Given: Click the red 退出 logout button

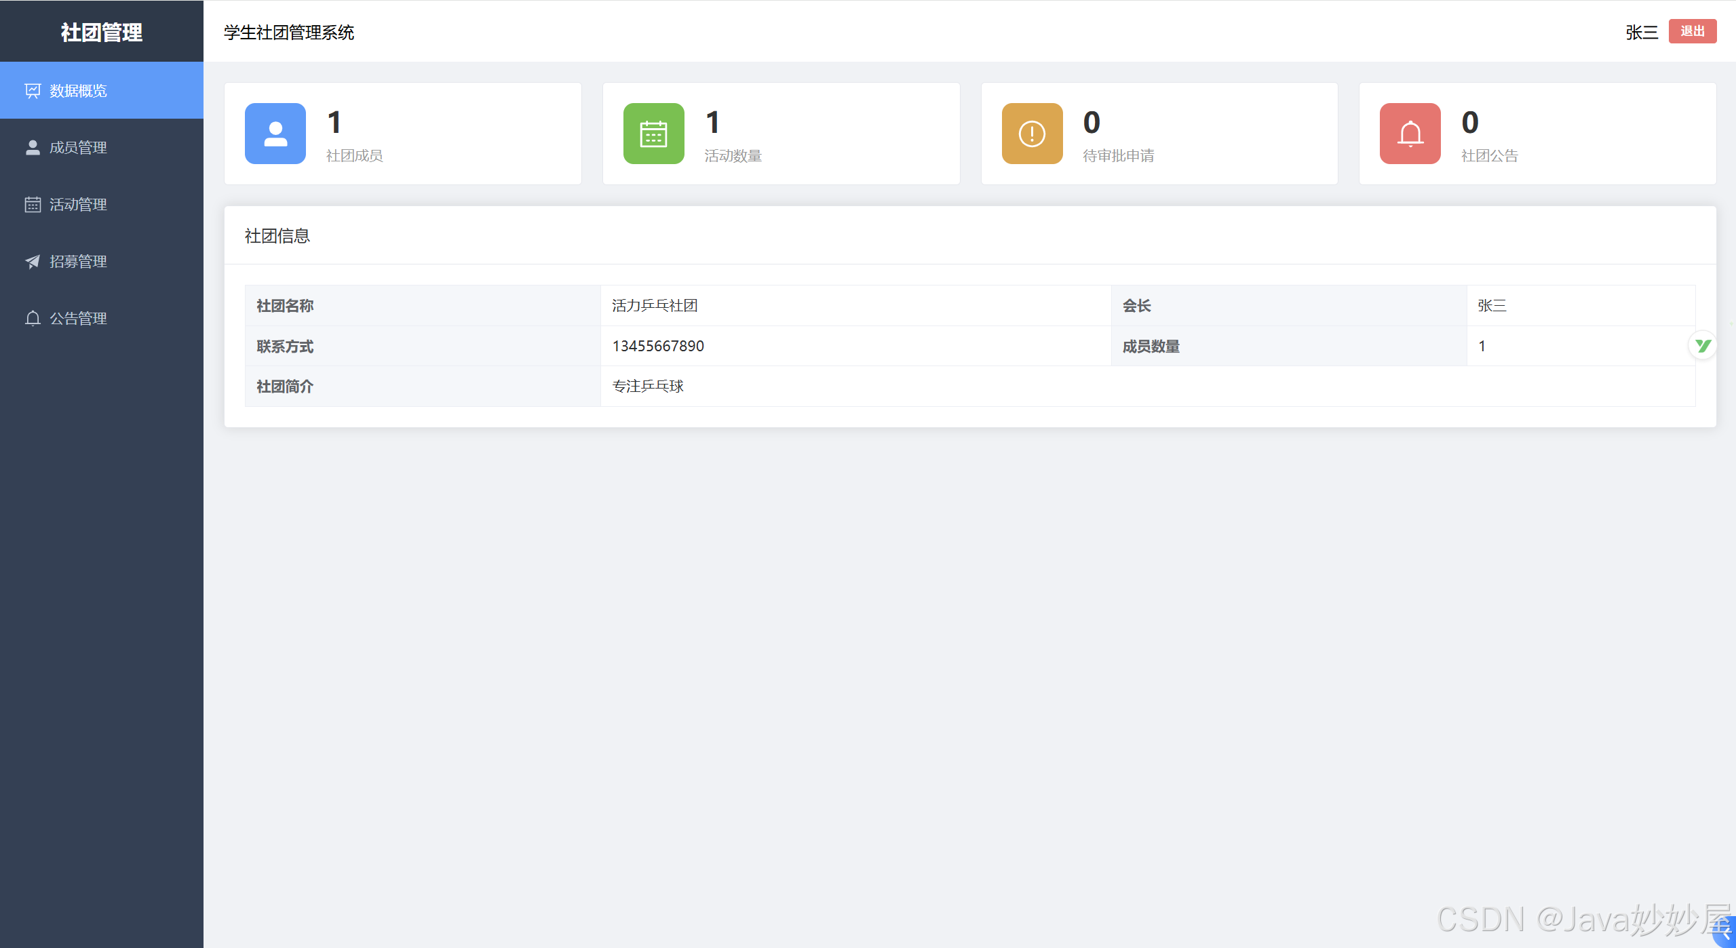Looking at the screenshot, I should click(x=1693, y=31).
